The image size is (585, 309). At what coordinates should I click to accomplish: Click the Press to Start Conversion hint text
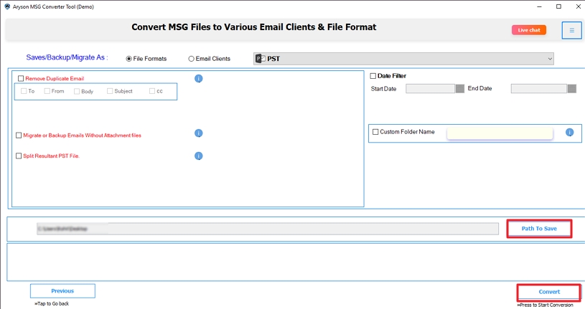click(x=545, y=305)
